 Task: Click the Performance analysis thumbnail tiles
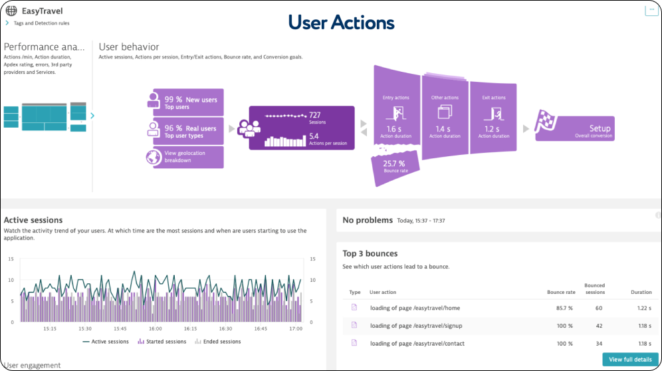pos(45,116)
